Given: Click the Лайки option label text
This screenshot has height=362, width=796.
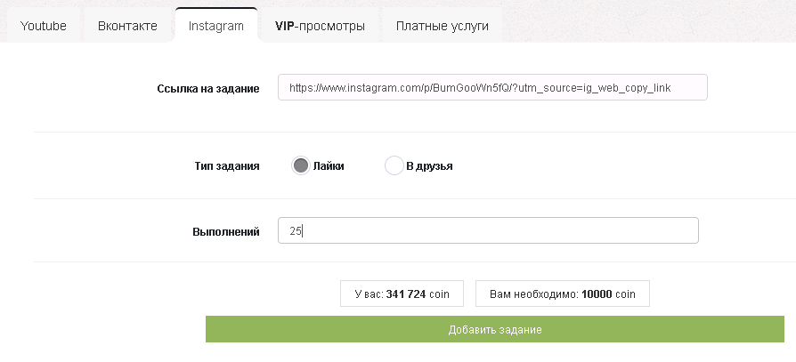Looking at the screenshot, I should coord(329,165).
